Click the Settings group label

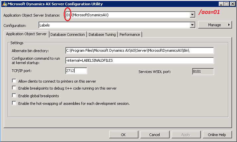click(17, 43)
